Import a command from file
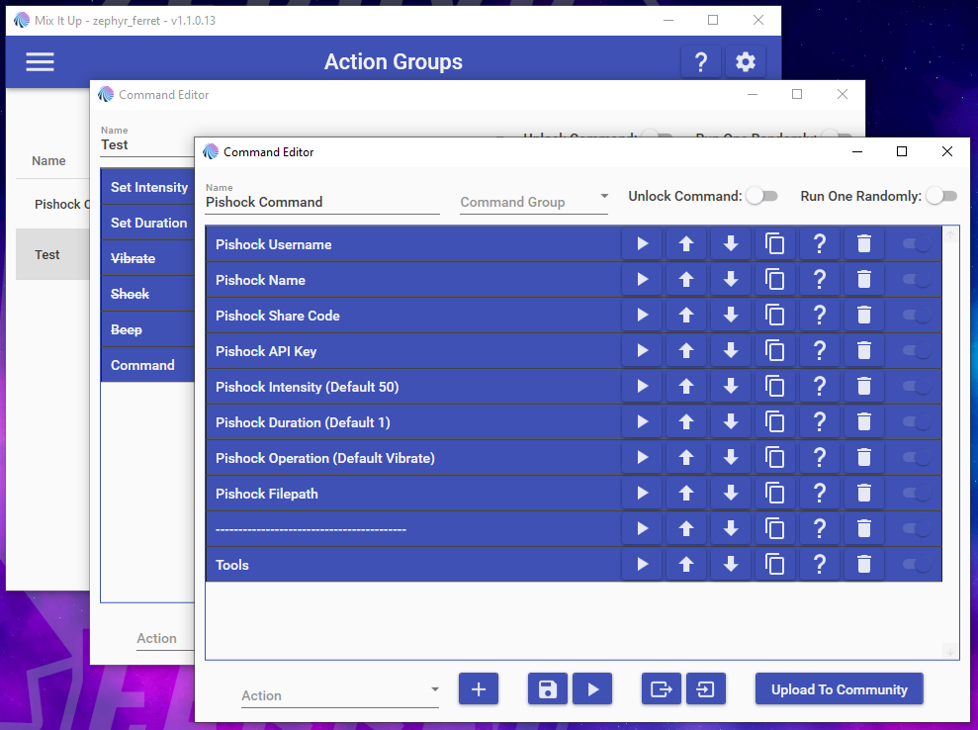The width and height of the screenshot is (978, 730). [x=705, y=688]
